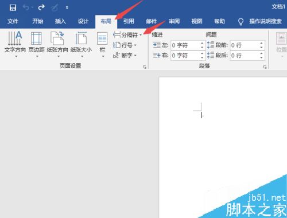
Task: Switch to the 设计 tab
Action: 83,21
